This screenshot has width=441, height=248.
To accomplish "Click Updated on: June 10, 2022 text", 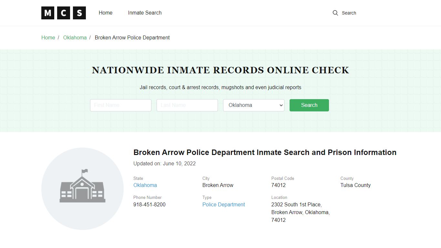I will pos(165,163).
